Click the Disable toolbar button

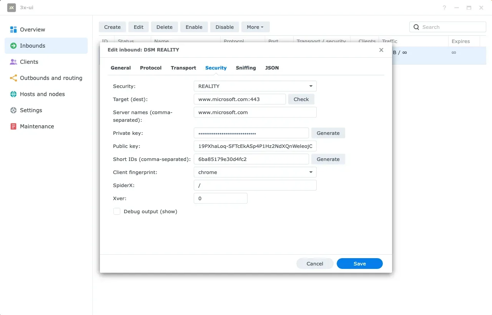(224, 27)
